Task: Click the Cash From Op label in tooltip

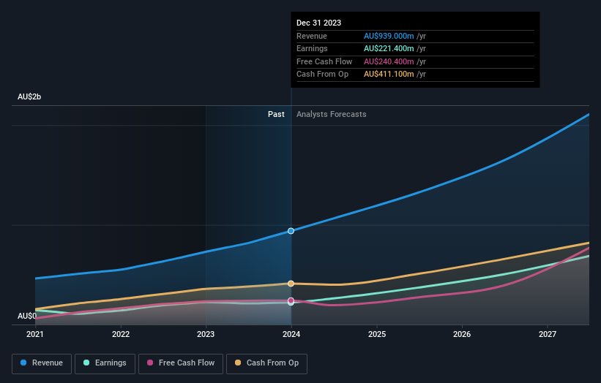Action: coord(322,75)
